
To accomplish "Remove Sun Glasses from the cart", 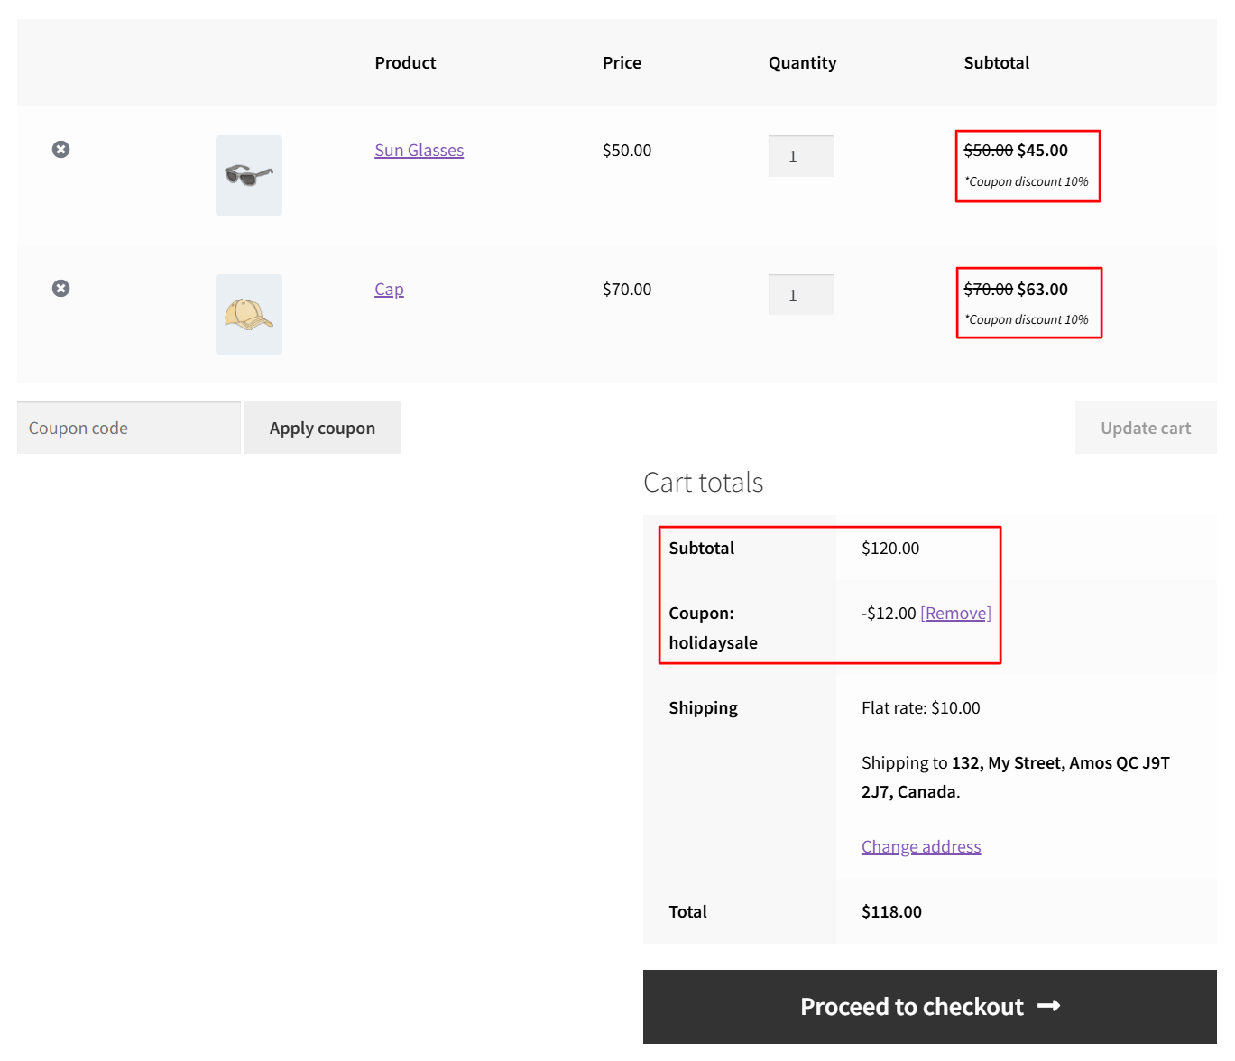I will pyautogui.click(x=60, y=150).
